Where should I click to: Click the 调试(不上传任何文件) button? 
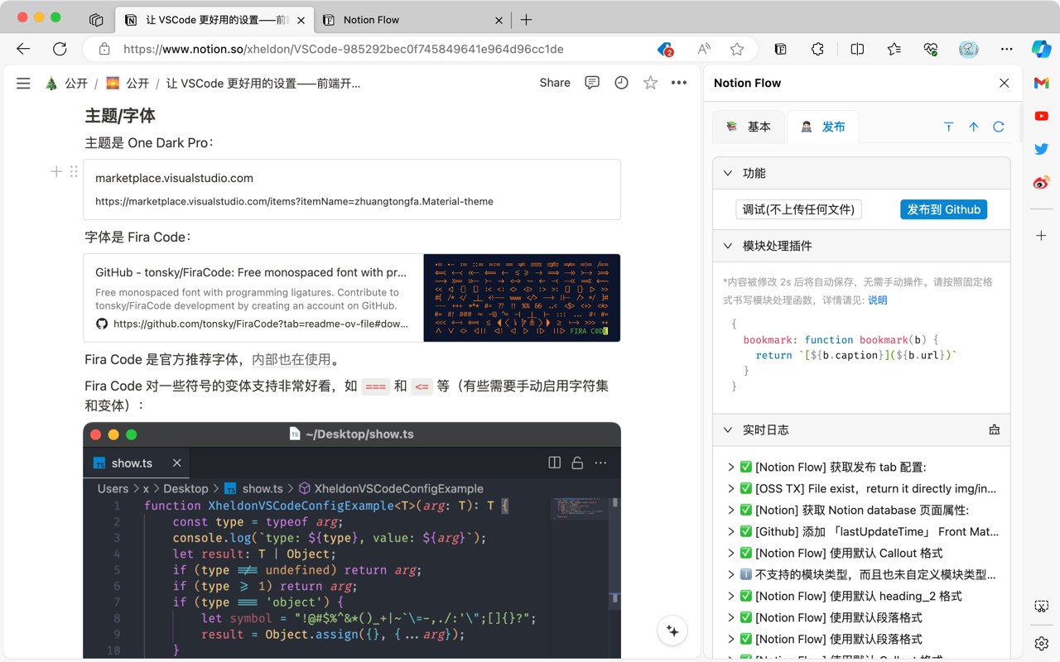click(x=798, y=209)
